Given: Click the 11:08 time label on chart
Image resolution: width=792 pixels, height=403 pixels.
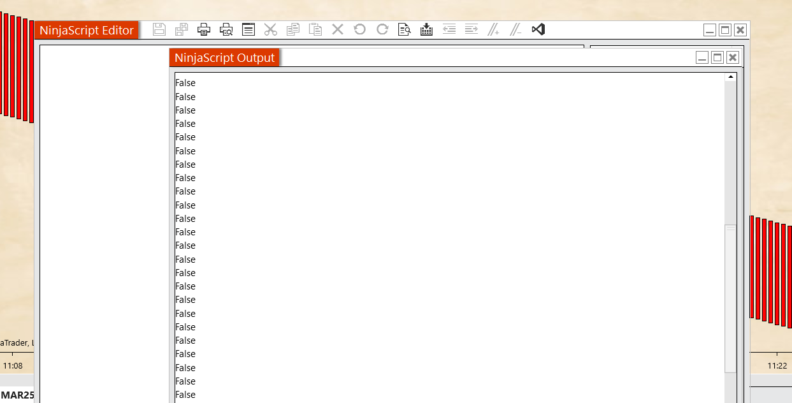Looking at the screenshot, I should (x=13, y=366).
